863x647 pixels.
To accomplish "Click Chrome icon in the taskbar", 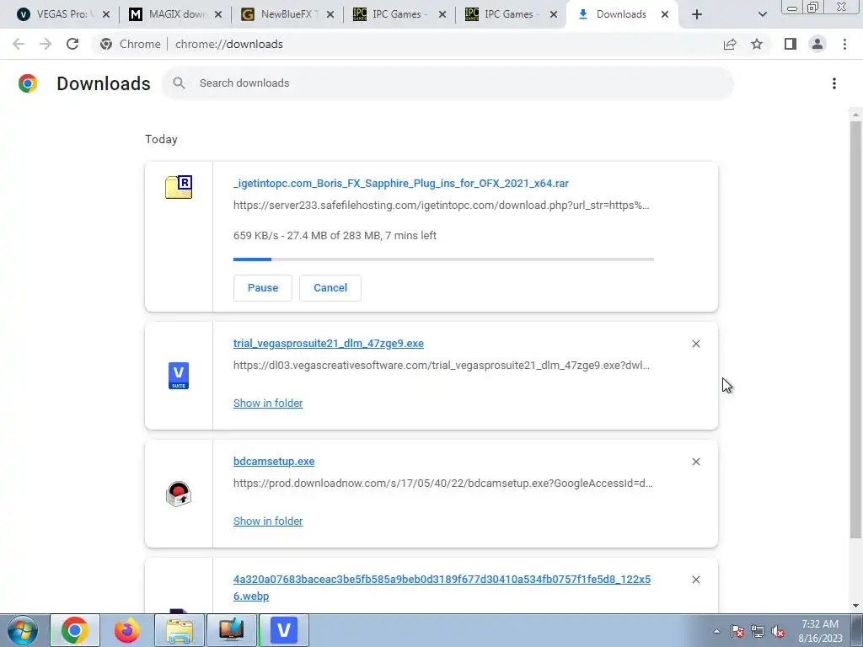I will (x=75, y=630).
